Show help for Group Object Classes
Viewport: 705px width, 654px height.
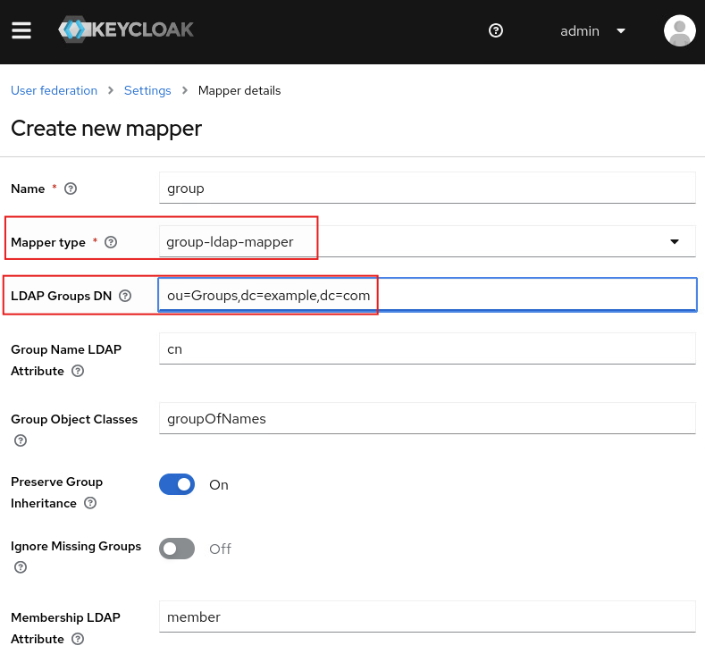(x=21, y=440)
